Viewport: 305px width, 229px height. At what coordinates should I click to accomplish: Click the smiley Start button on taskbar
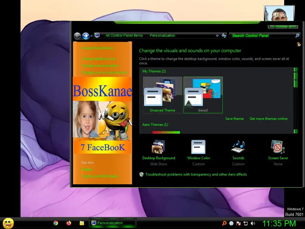(x=8, y=223)
